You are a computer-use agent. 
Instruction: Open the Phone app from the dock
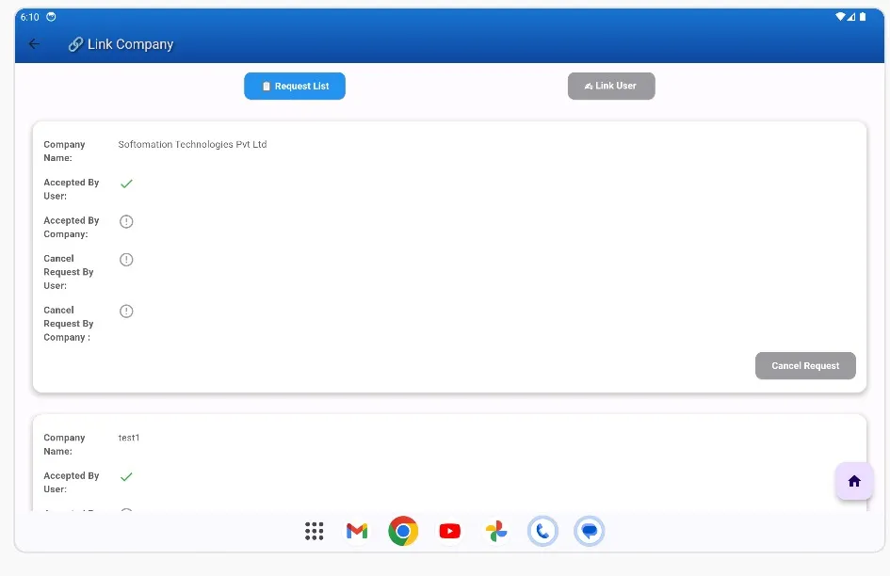[542, 531]
